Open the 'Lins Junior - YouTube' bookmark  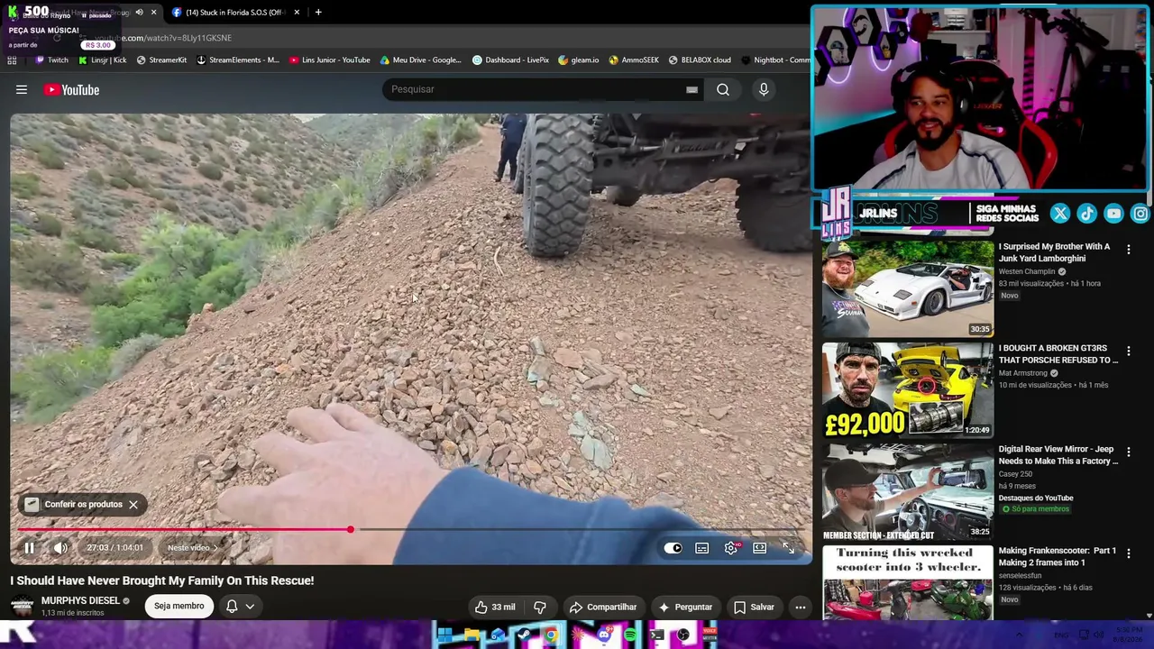pyautogui.click(x=330, y=60)
